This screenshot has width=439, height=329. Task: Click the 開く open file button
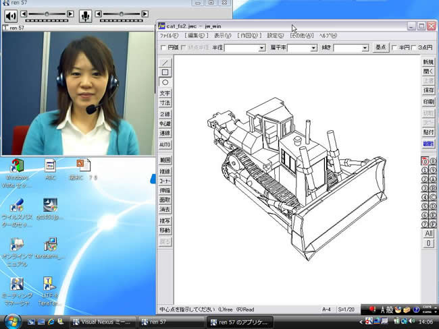point(428,71)
